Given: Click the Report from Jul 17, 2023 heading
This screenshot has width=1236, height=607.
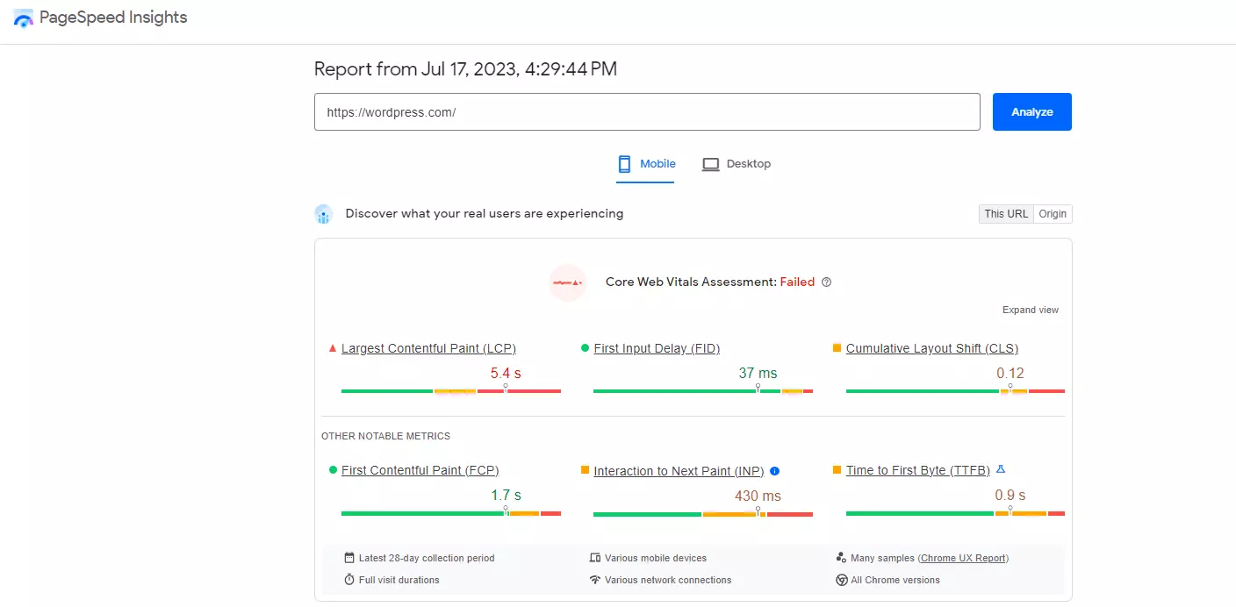Looking at the screenshot, I should click(x=465, y=69).
